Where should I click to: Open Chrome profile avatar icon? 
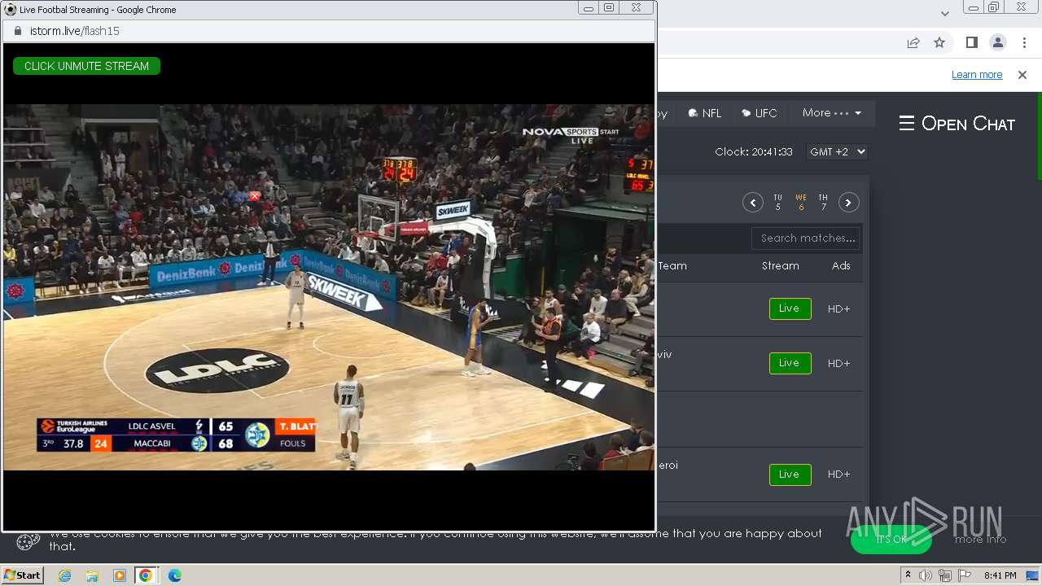[997, 43]
